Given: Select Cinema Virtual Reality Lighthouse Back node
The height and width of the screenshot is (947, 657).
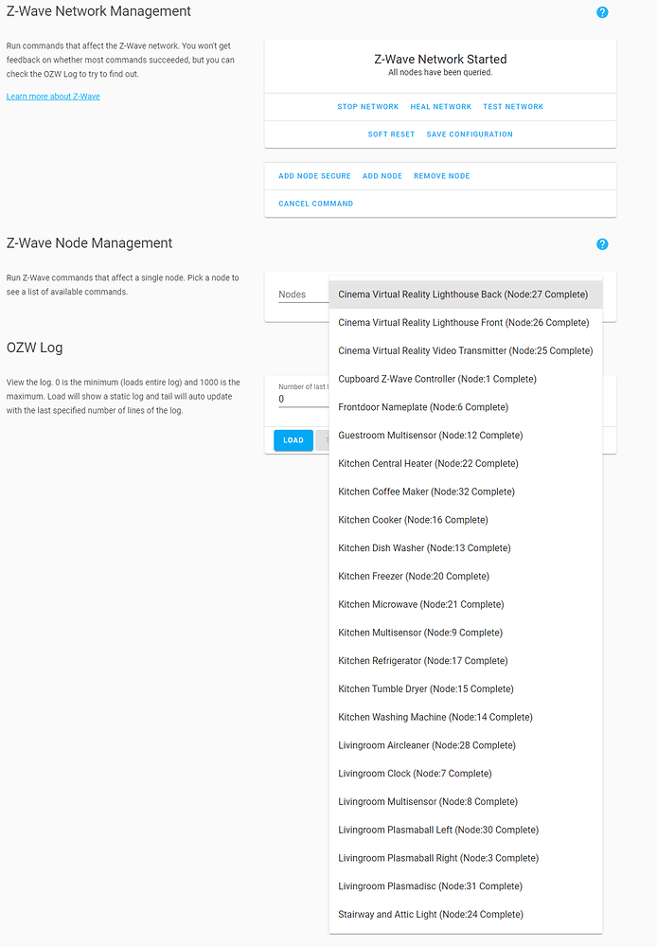Looking at the screenshot, I should [465, 294].
